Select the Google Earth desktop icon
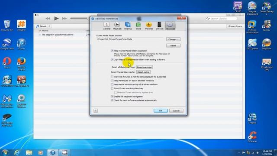Screen dimensions: 277x156 tap(7, 44)
